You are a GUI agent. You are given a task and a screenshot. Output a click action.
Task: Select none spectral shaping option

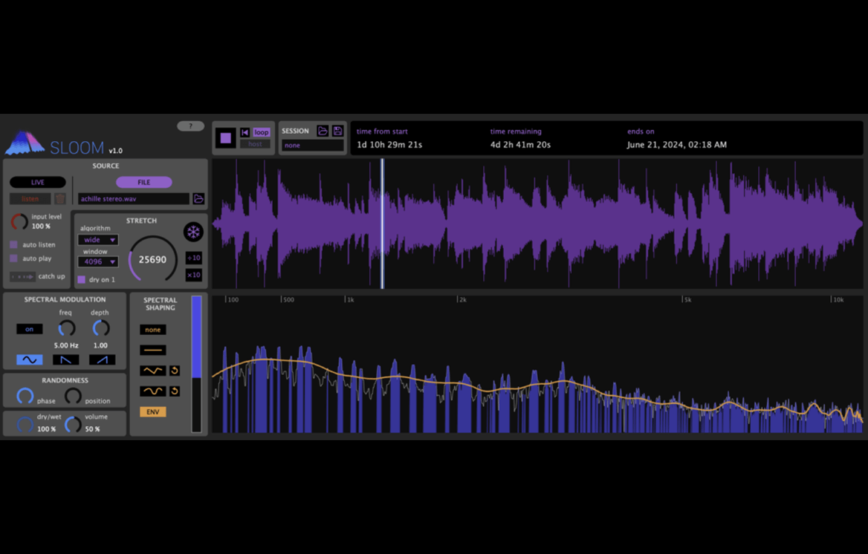153,330
